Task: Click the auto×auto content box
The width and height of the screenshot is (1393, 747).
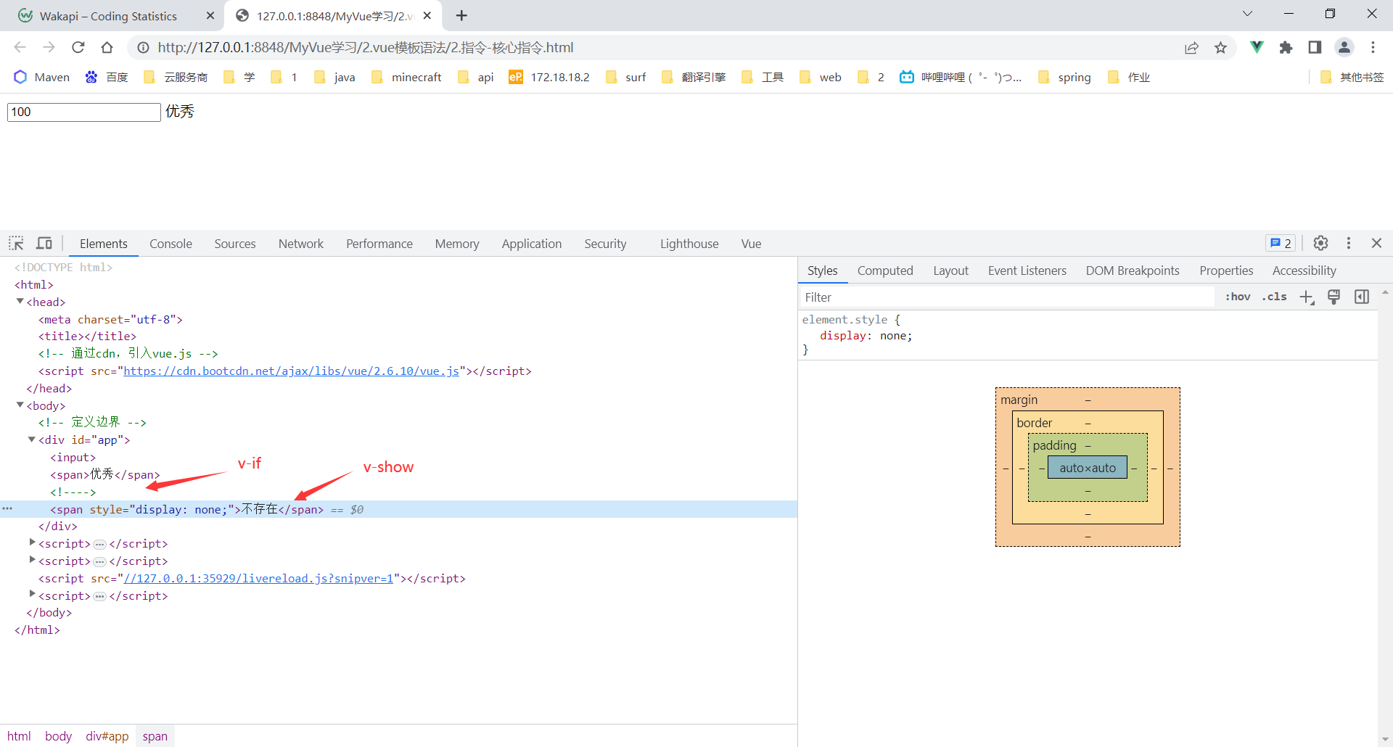Action: click(x=1088, y=468)
